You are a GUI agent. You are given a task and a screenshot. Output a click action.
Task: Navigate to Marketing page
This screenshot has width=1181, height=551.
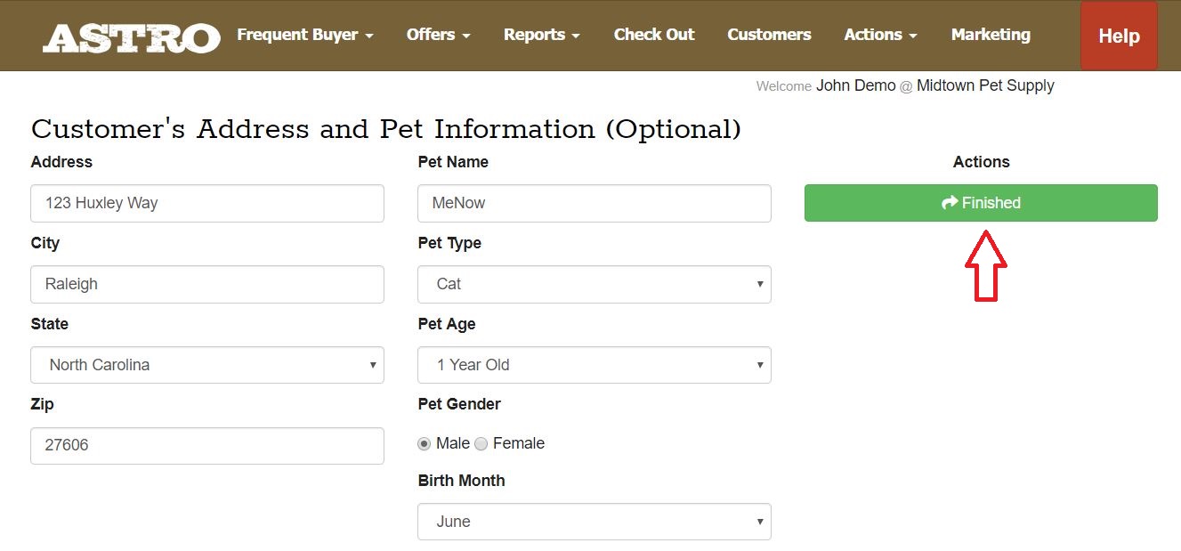pos(991,35)
